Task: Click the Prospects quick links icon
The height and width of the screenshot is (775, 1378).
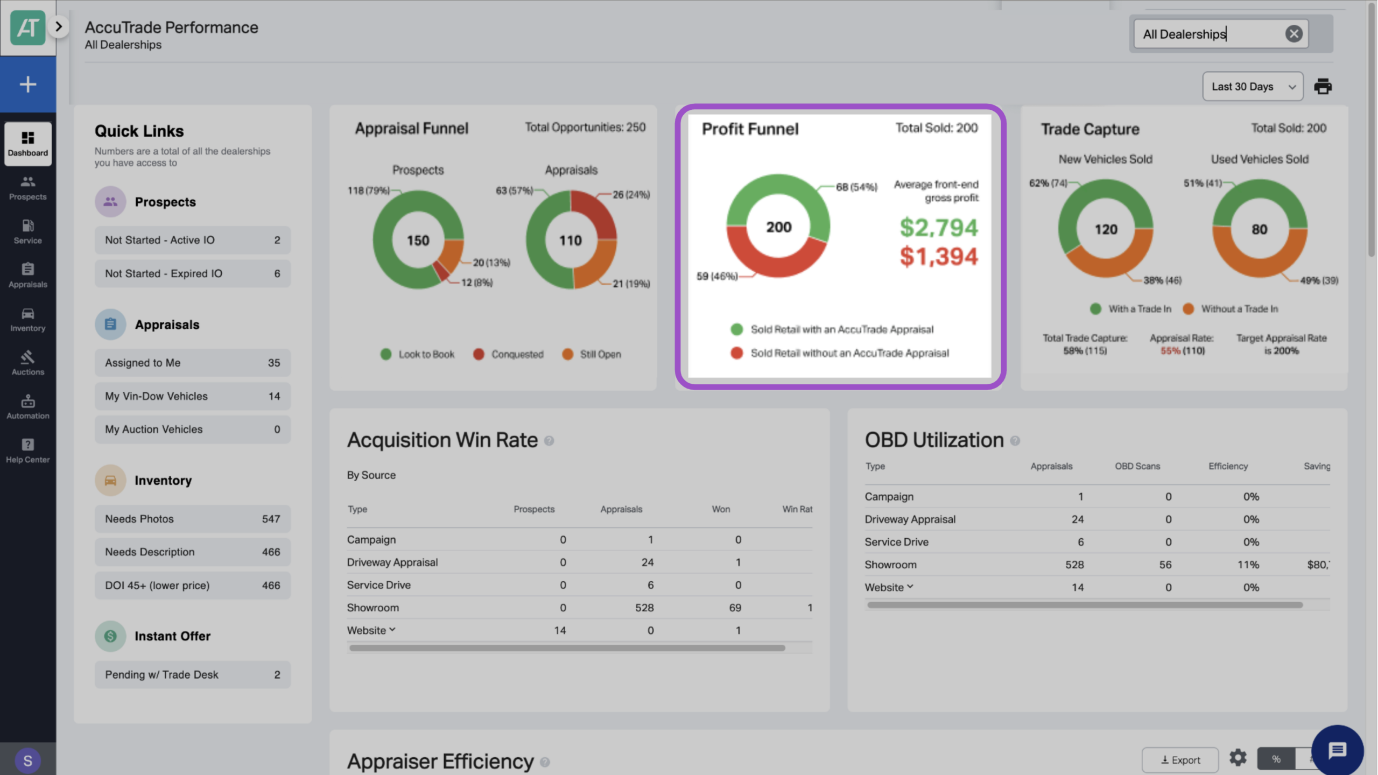Action: (x=110, y=202)
